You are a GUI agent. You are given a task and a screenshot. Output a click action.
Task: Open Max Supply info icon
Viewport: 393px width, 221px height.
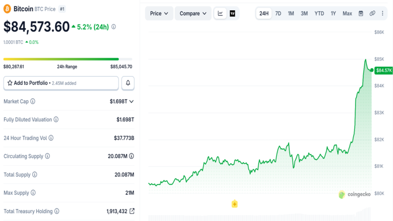click(x=33, y=193)
